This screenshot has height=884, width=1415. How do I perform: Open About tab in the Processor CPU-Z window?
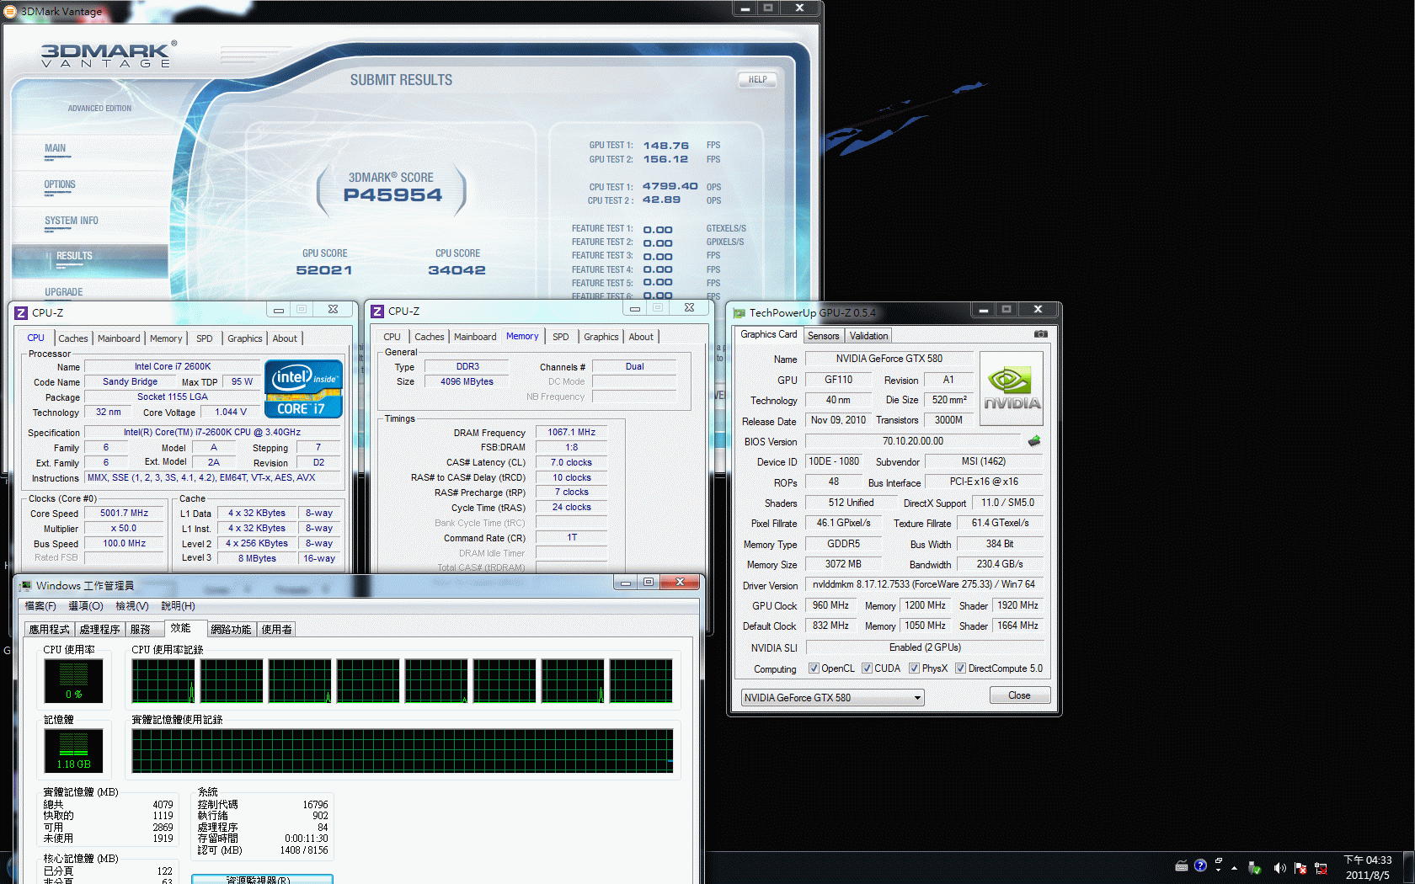(x=285, y=338)
